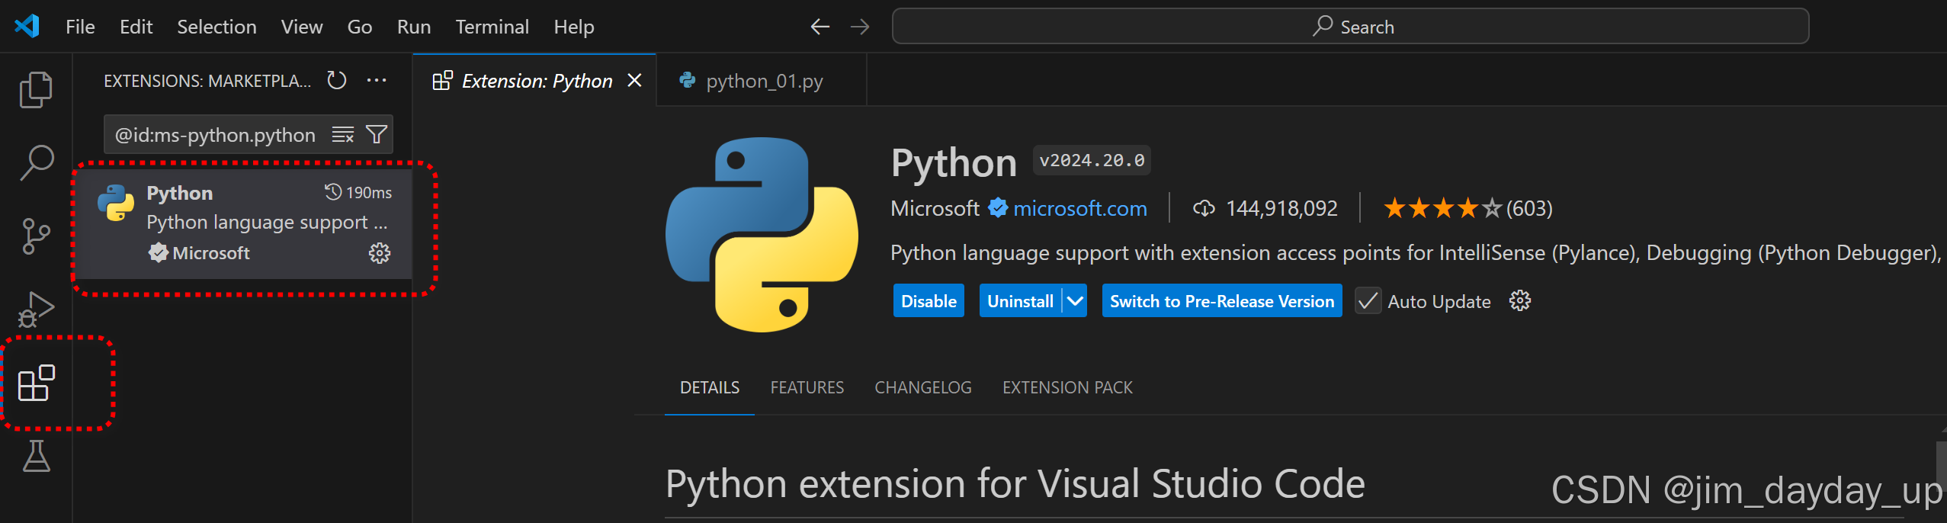Click the Disable button
Screen dimensions: 1947x523
click(x=928, y=301)
